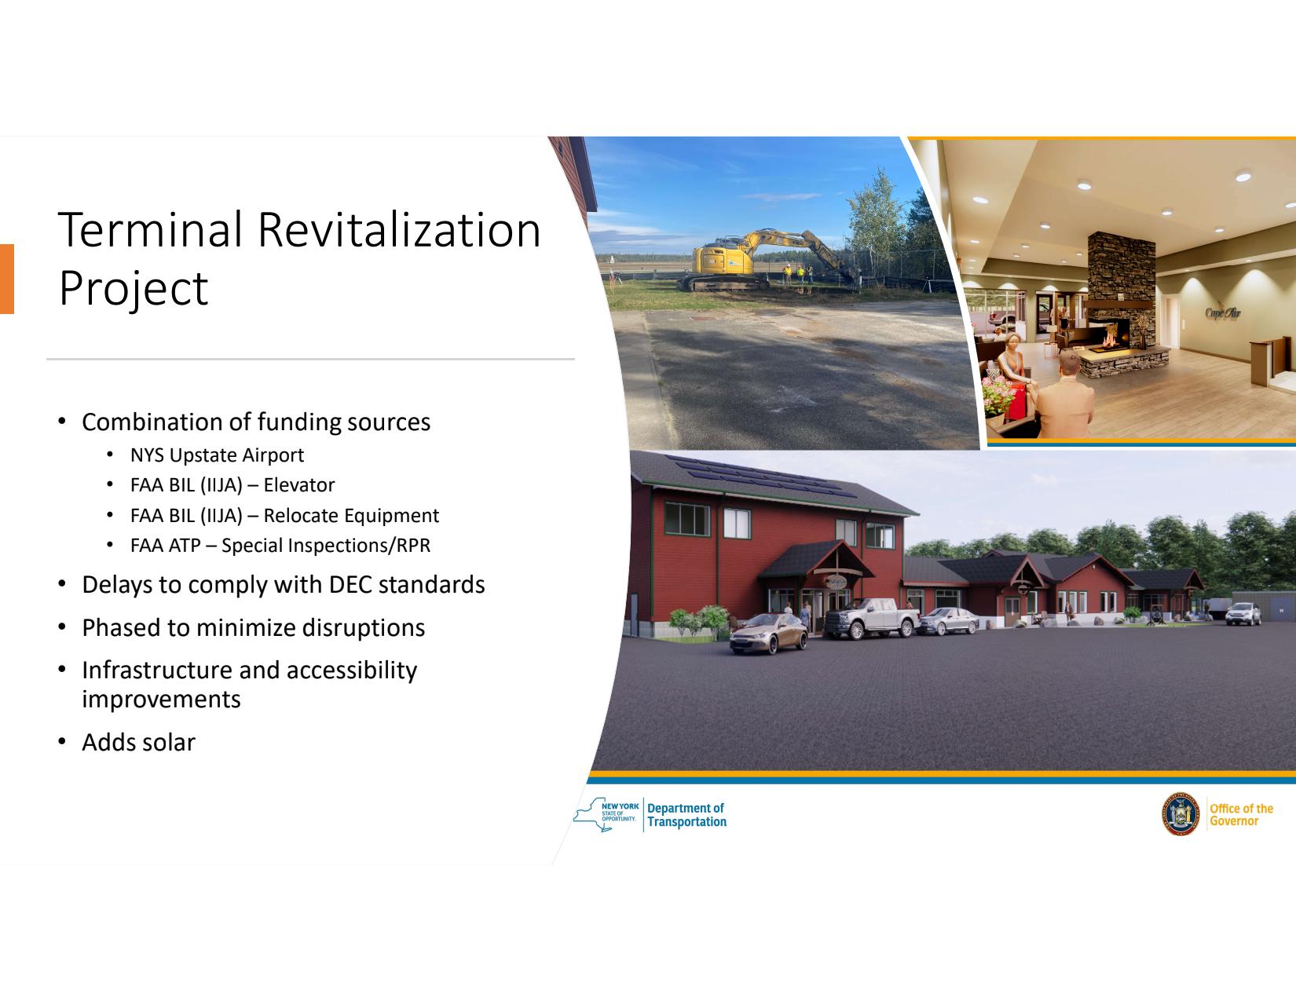This screenshot has height=1001, width=1296.
Task: Select the "Office of the Governor" text
Action: coord(1241,815)
